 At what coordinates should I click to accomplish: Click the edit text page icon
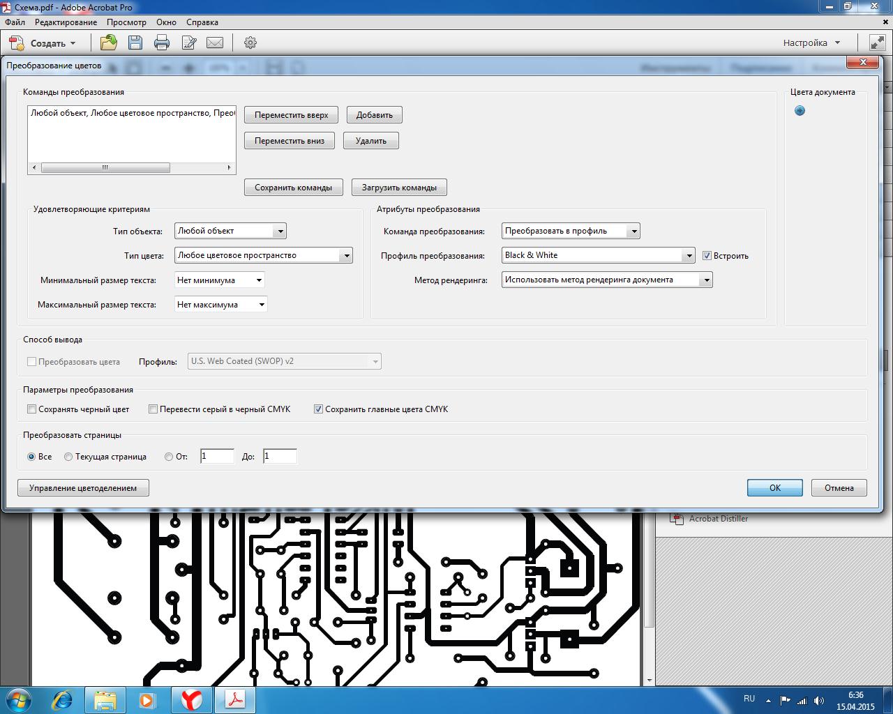(x=188, y=43)
